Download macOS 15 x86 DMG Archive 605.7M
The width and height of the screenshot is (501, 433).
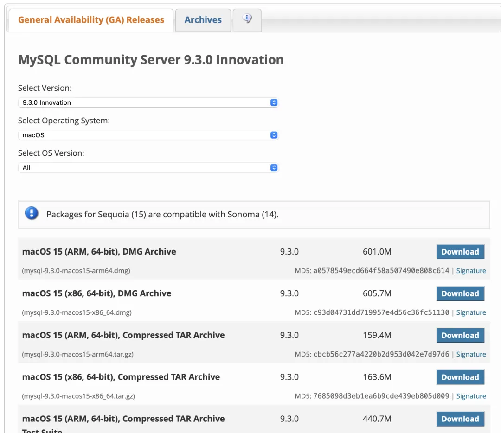[461, 294]
